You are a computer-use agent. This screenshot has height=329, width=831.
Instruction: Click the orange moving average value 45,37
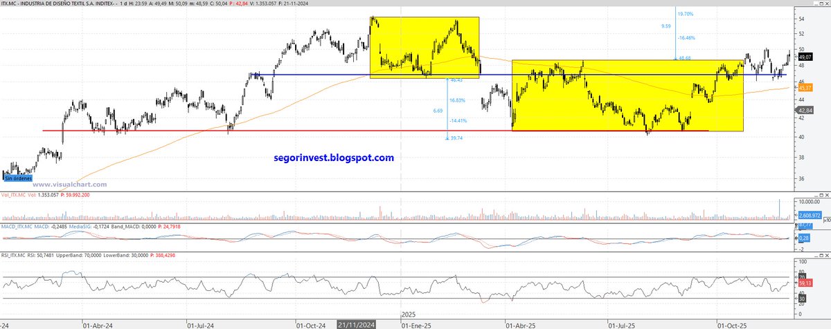[x=804, y=88]
